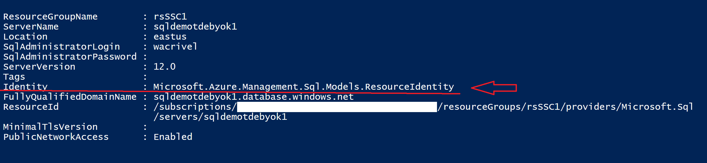707x163 pixels.
Task: Click the Location property label
Action: (25, 37)
